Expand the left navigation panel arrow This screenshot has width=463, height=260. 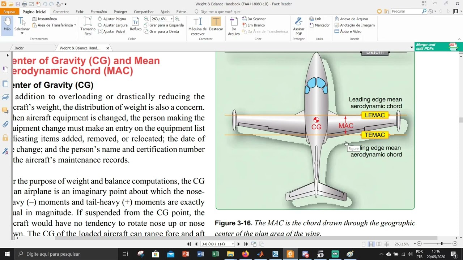[8, 55]
